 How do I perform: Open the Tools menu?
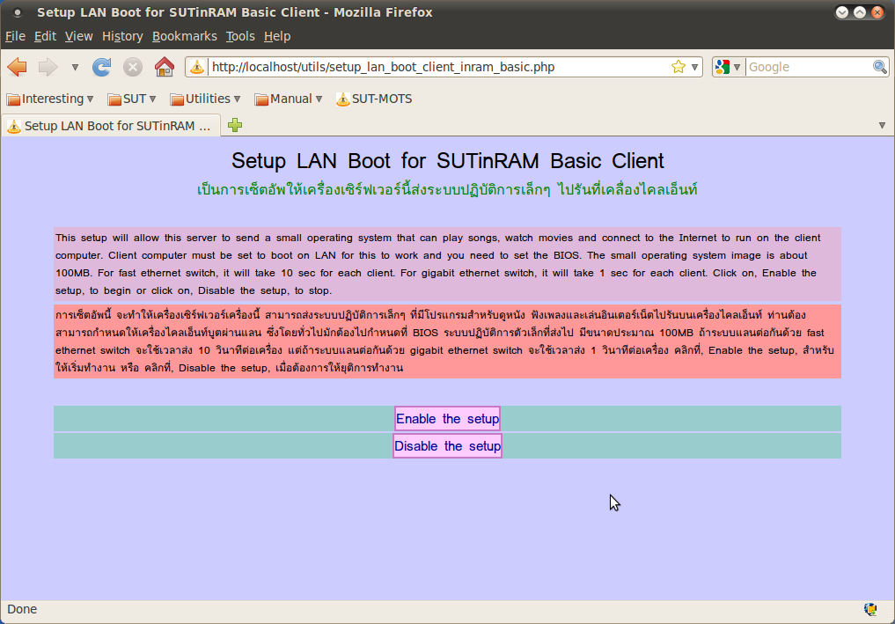click(240, 36)
